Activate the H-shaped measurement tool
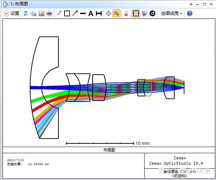Image resolution: width=216 pixels, height=180 pixels. coord(99,13)
